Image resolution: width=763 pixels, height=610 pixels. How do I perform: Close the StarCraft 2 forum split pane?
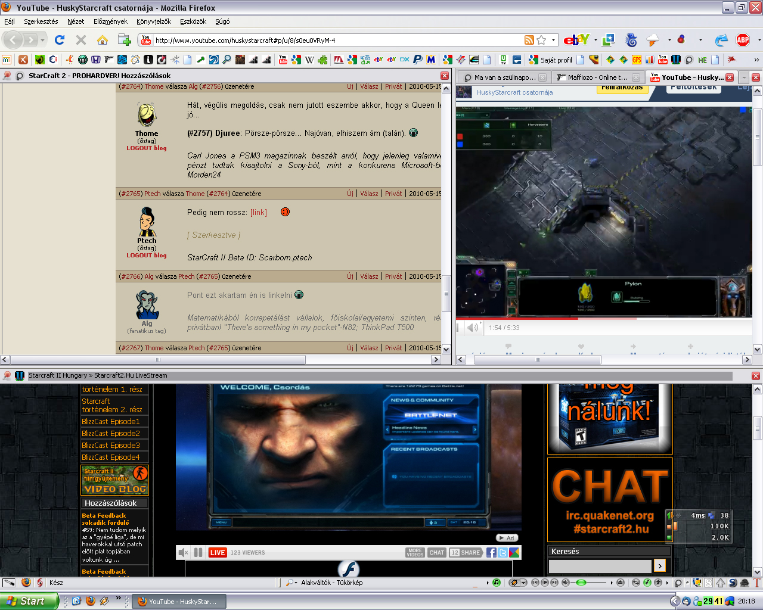tap(445, 76)
